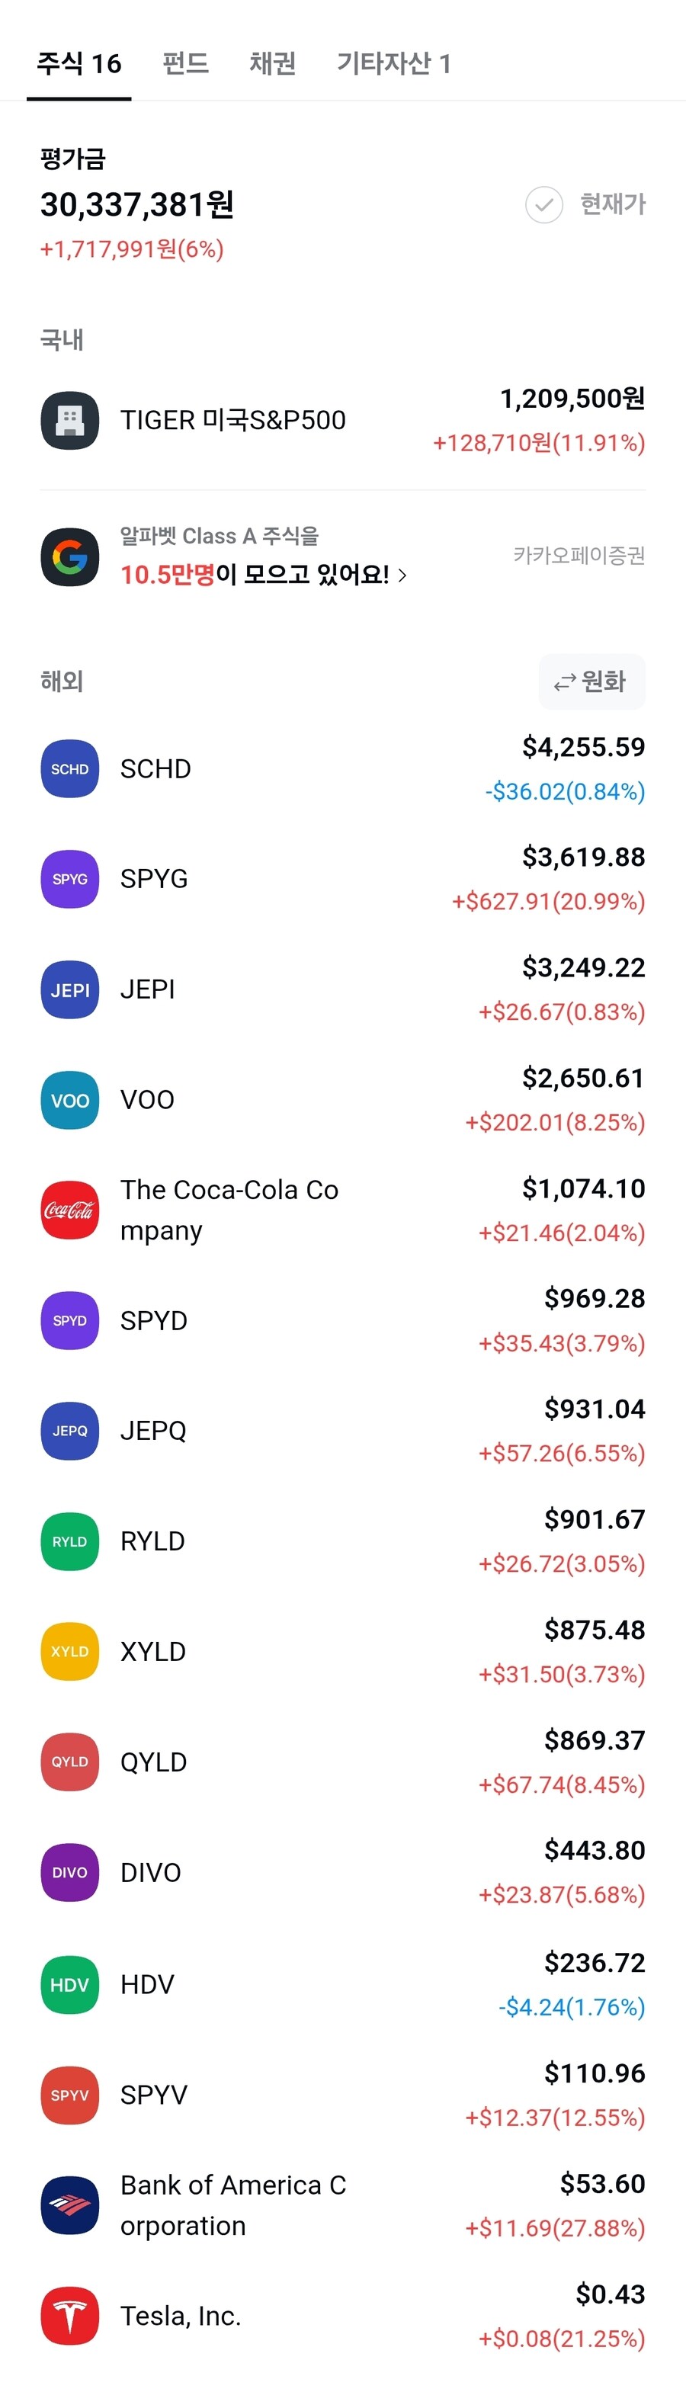Open the QYLD holding row by name

coord(153,1762)
